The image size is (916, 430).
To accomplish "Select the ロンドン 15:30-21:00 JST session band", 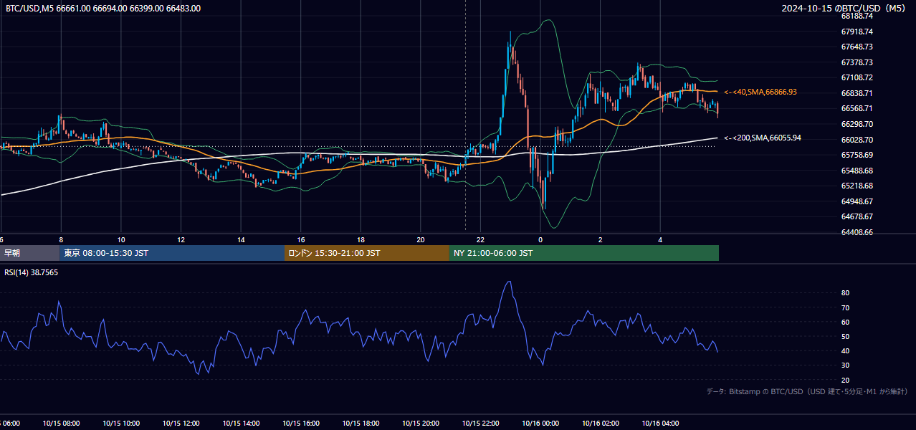I will (367, 253).
